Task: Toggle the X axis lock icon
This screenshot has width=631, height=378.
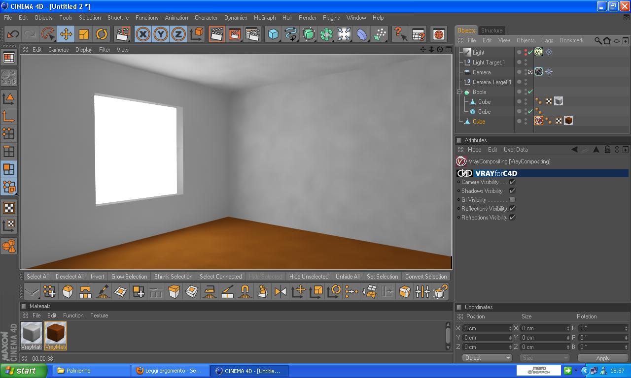Action: [x=143, y=34]
